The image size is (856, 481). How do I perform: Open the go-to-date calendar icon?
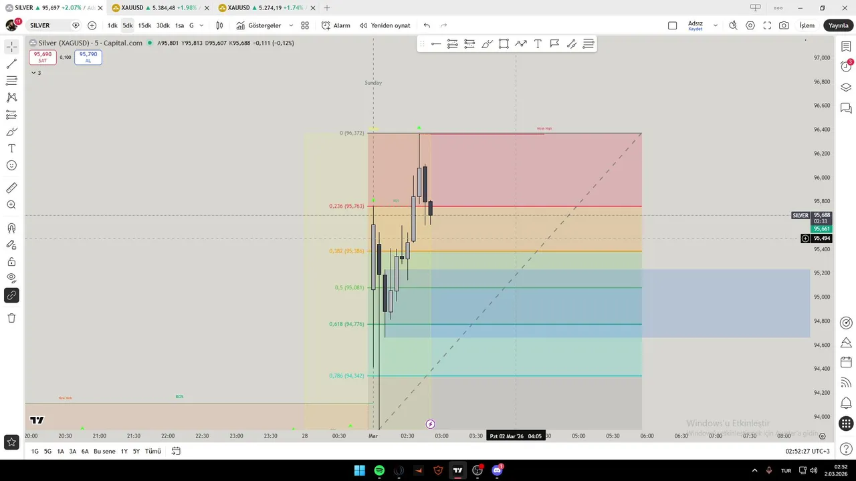pos(176,452)
